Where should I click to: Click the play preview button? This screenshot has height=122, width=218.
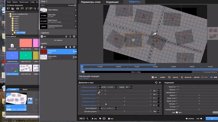point(94,119)
